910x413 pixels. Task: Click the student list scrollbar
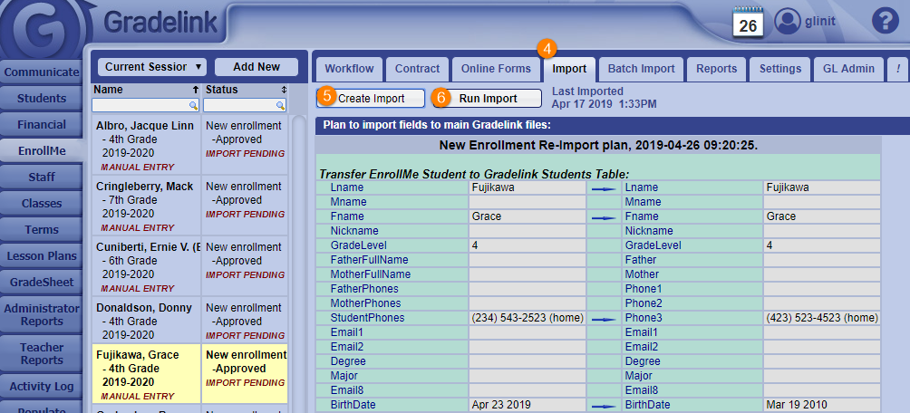pyautogui.click(x=298, y=264)
